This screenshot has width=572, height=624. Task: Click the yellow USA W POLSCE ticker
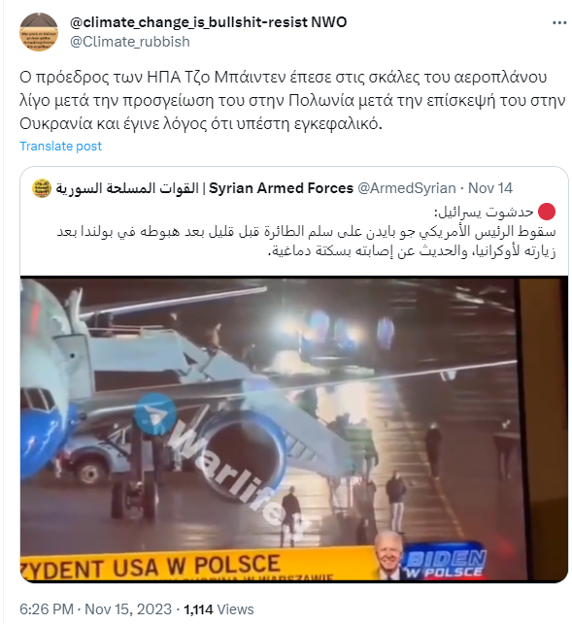(x=197, y=565)
